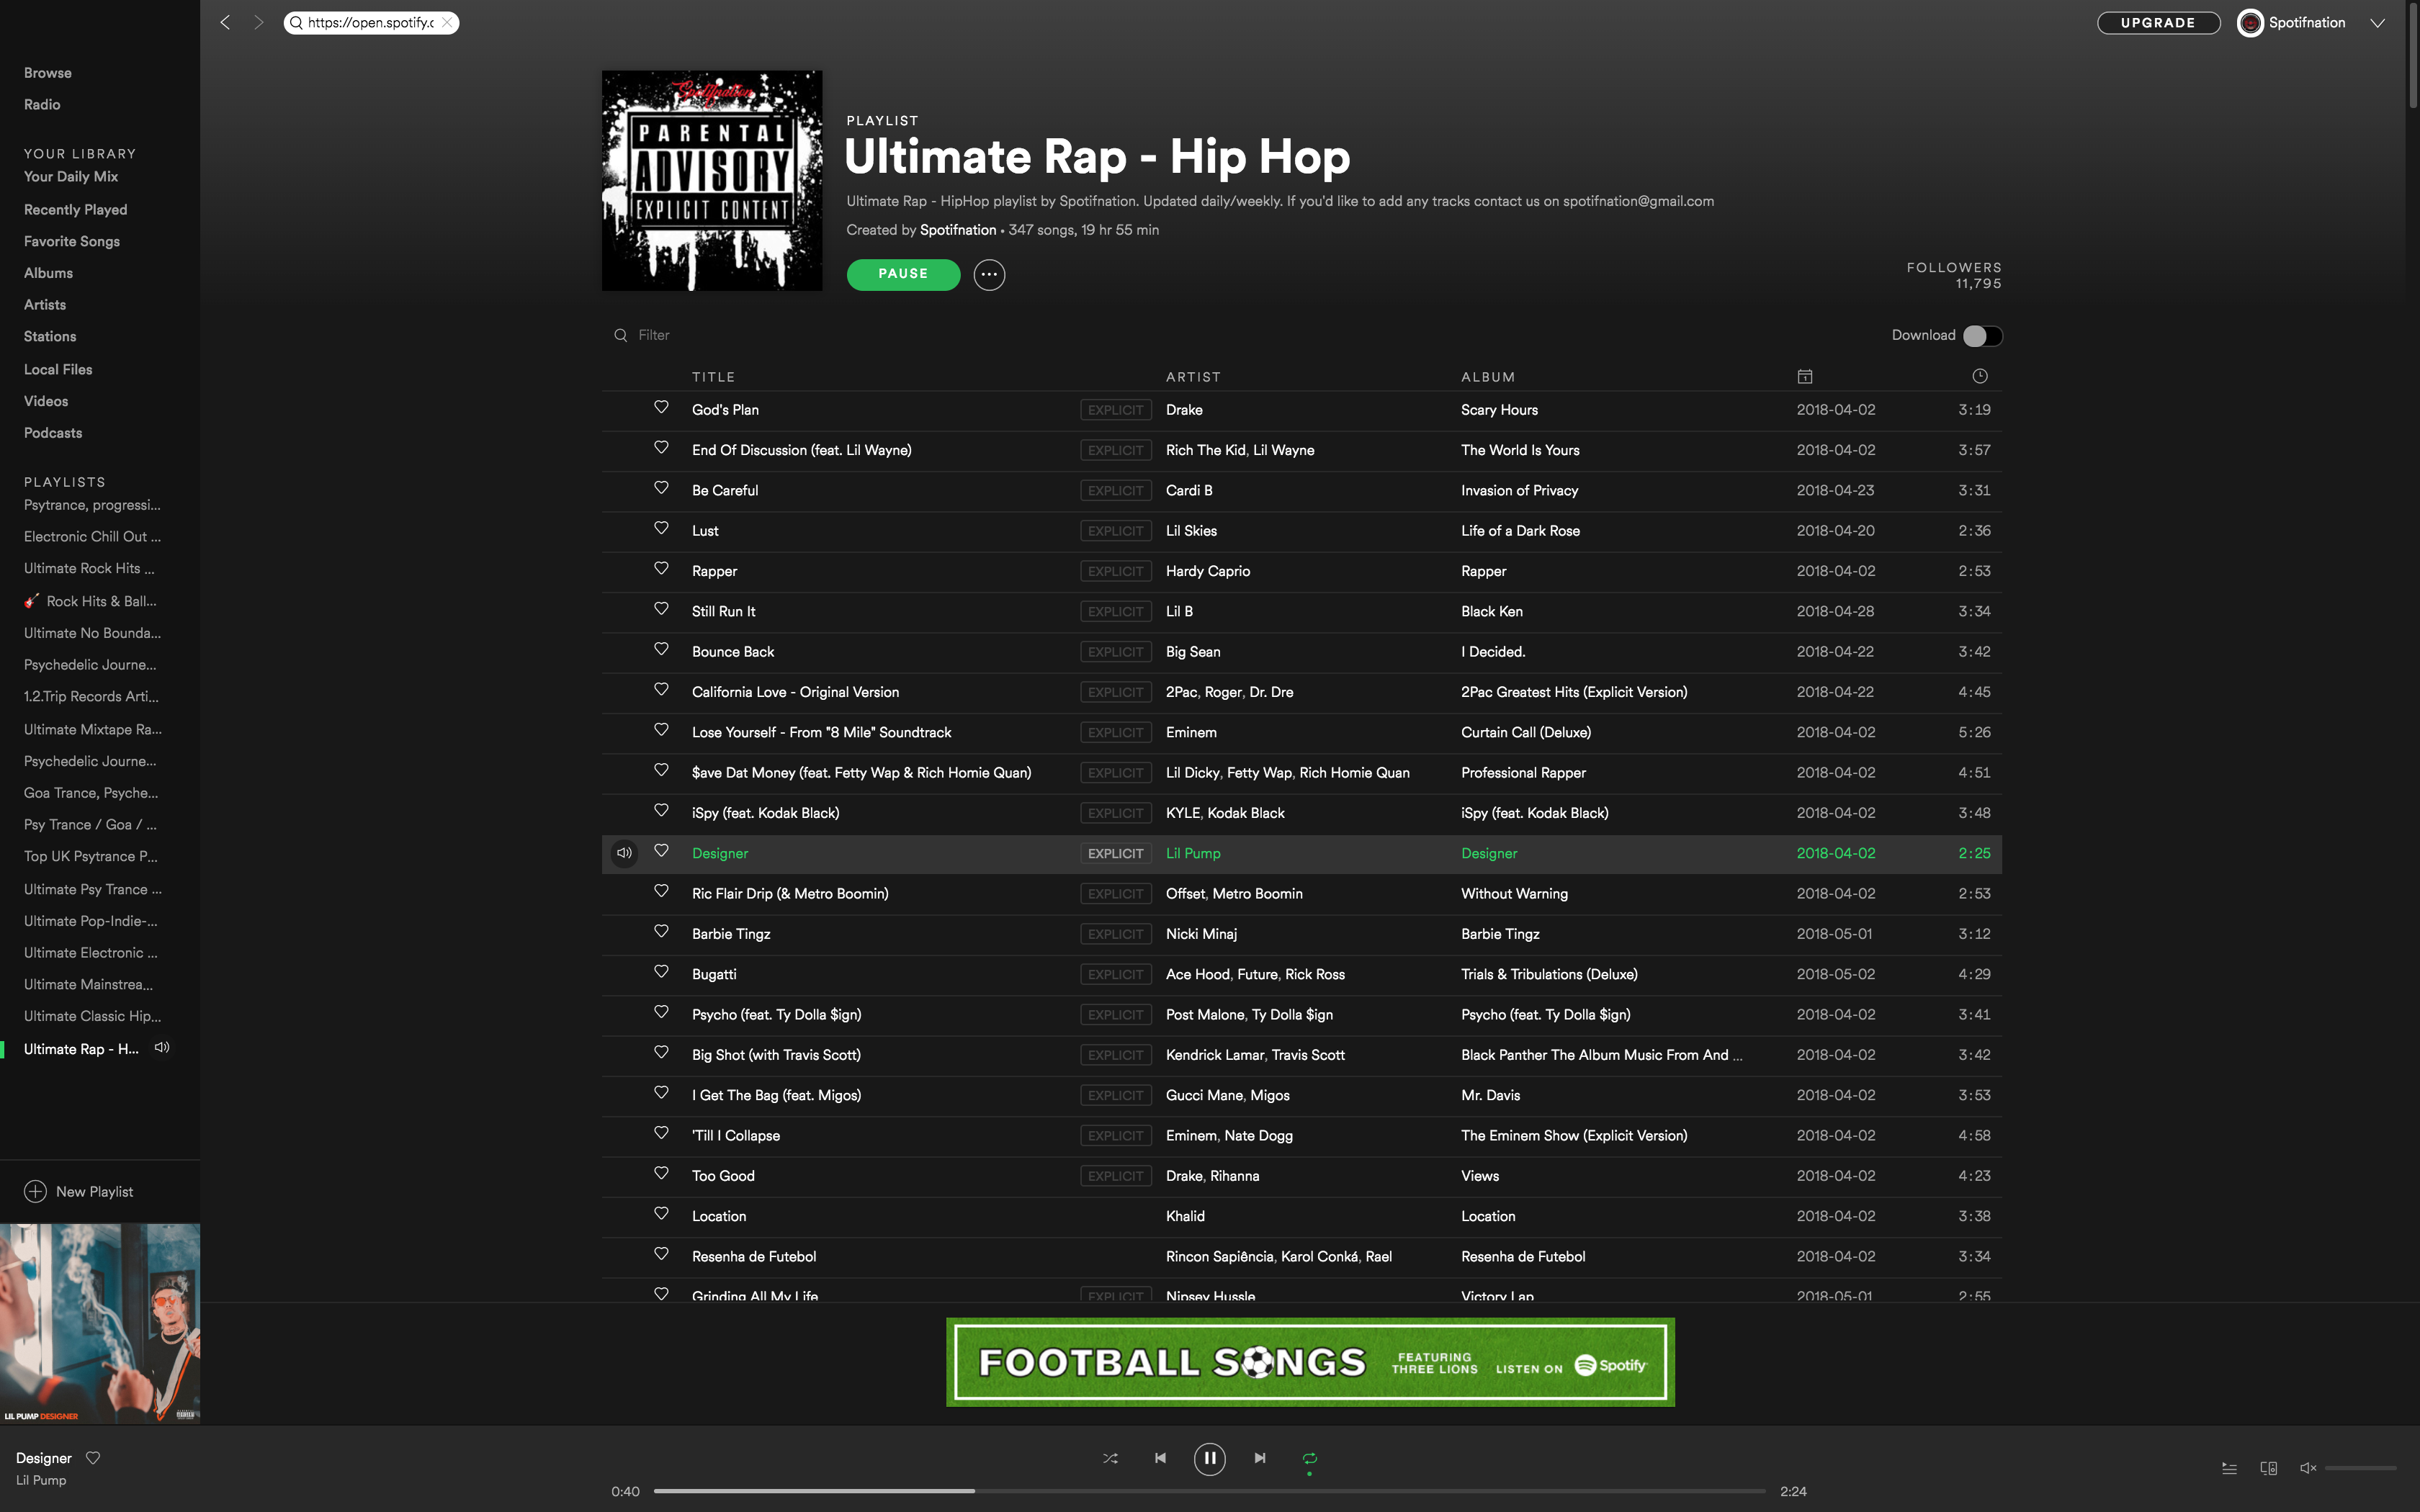The image size is (2420, 1512).
Task: Go back using the back arrow
Action: (x=226, y=22)
